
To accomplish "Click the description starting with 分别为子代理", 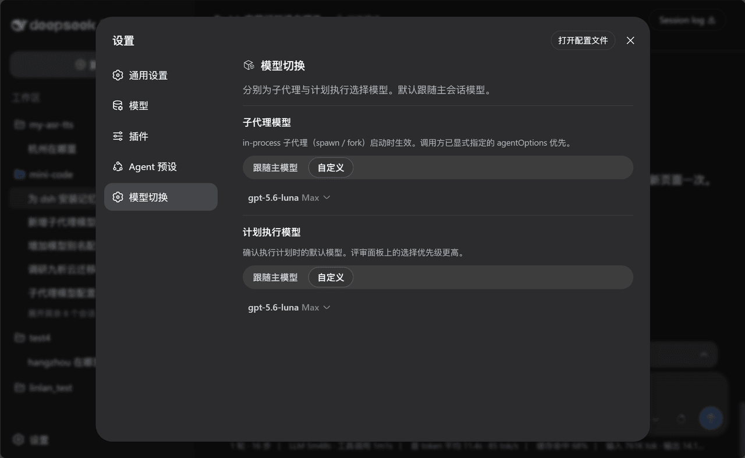I will (368, 90).
